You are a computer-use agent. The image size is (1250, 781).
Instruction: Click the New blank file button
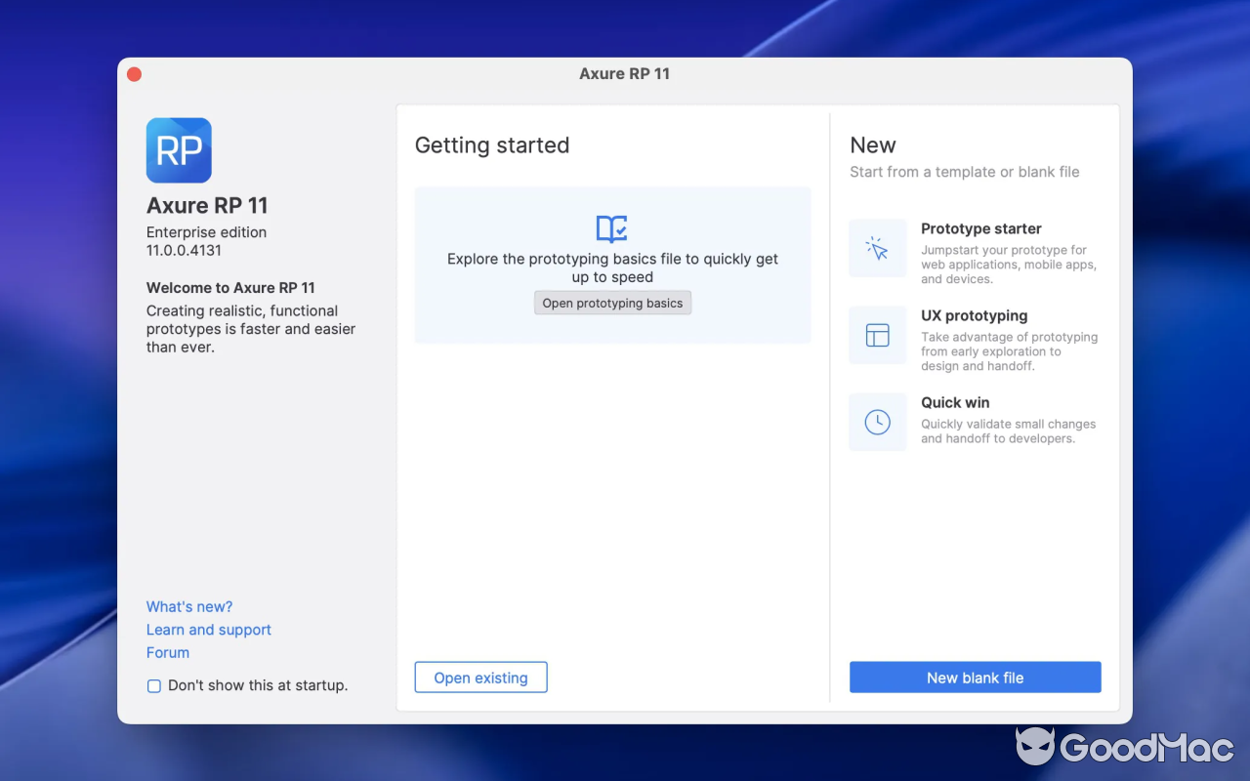pos(975,677)
